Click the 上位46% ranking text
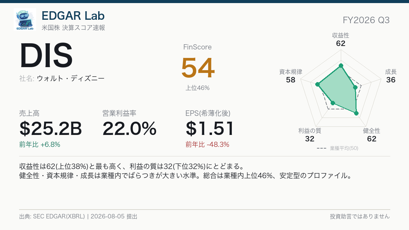Image resolution: width=409 pixels, height=230 pixels. [x=198, y=88]
